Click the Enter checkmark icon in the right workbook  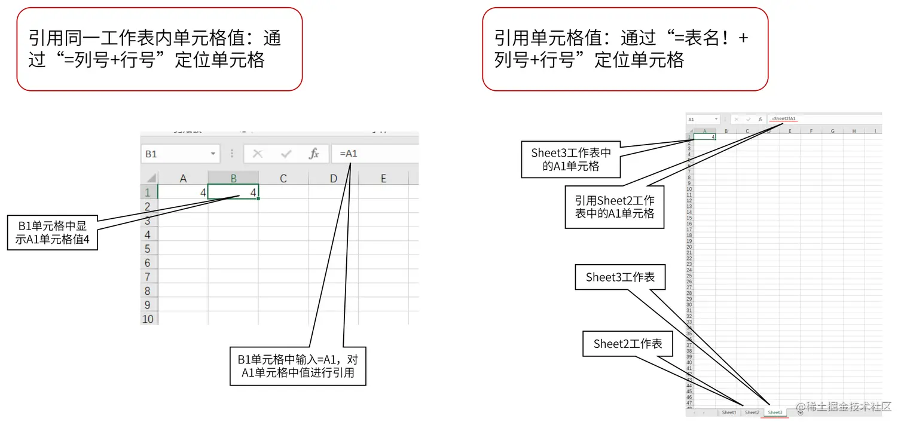tap(748, 118)
